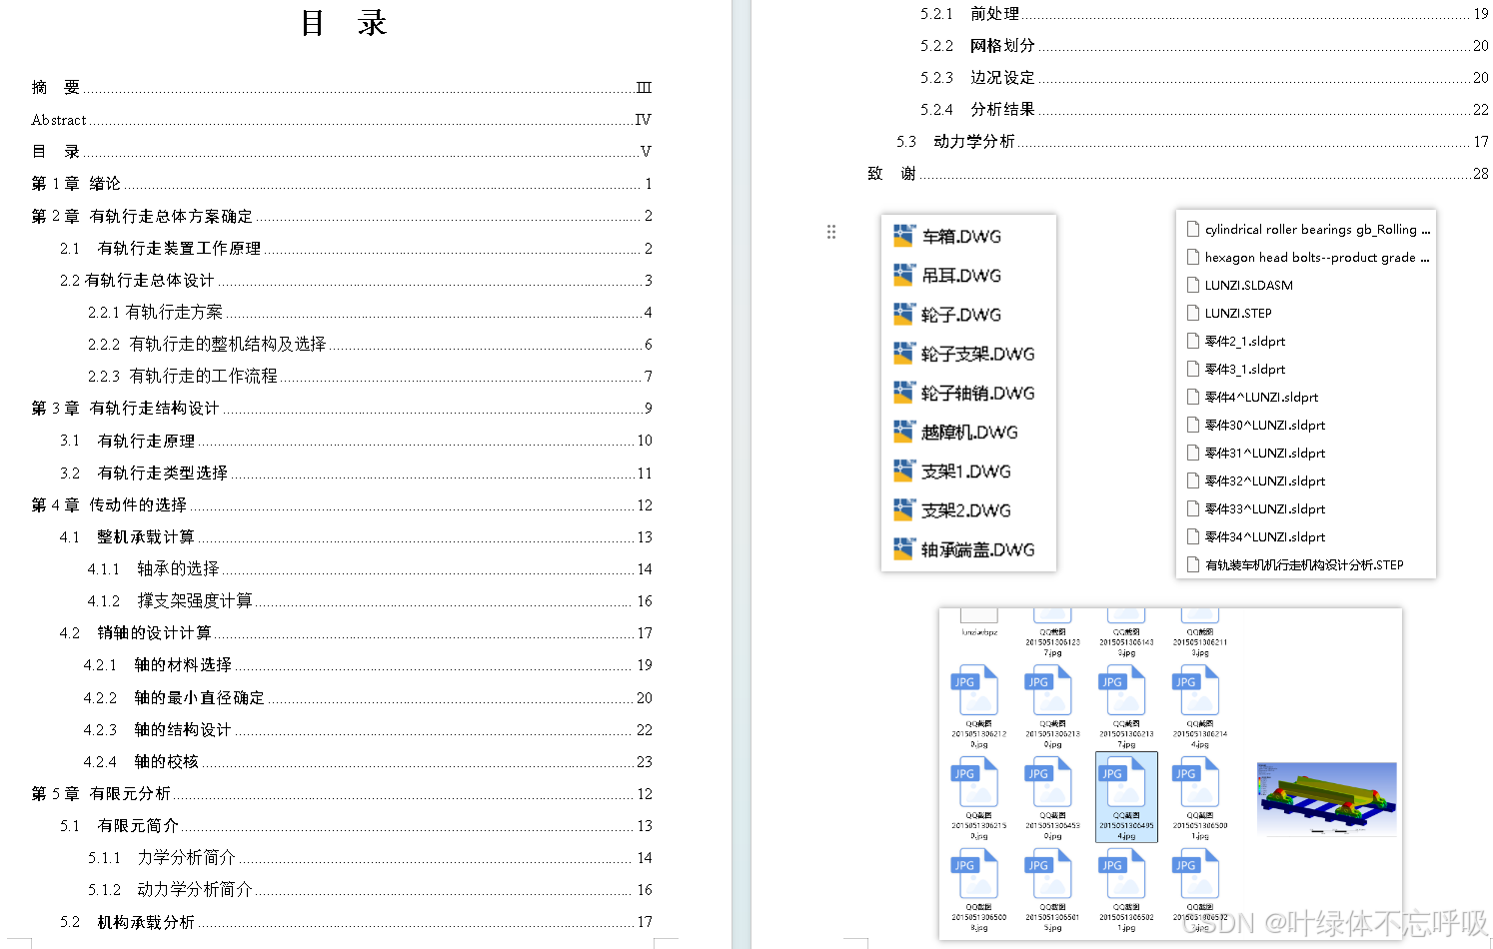Click the 支架1.DWG file icon
Image resolution: width=1493 pixels, height=949 pixels.
point(903,471)
